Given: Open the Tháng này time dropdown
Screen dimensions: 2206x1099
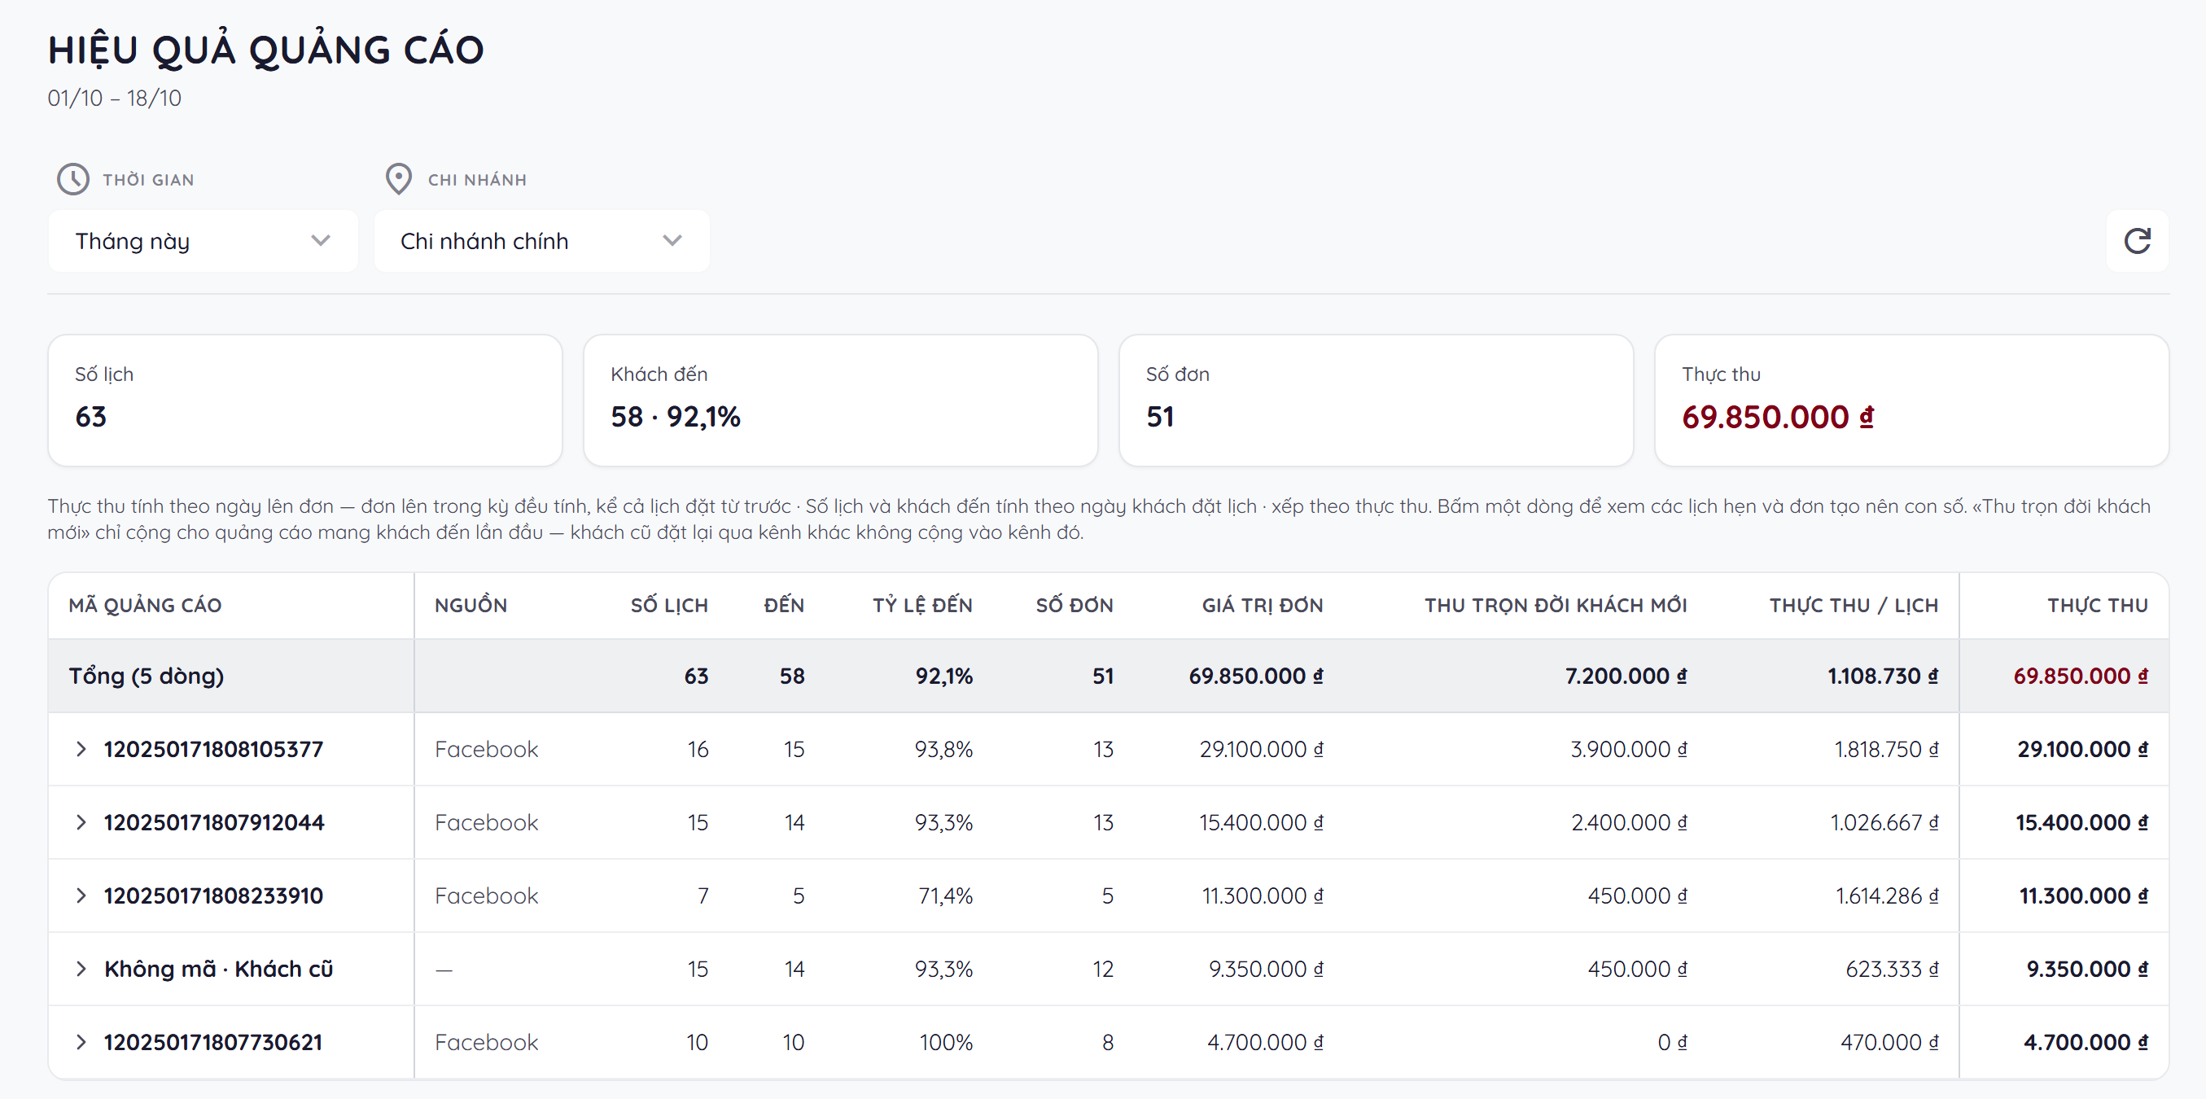Looking at the screenshot, I should click(x=203, y=241).
